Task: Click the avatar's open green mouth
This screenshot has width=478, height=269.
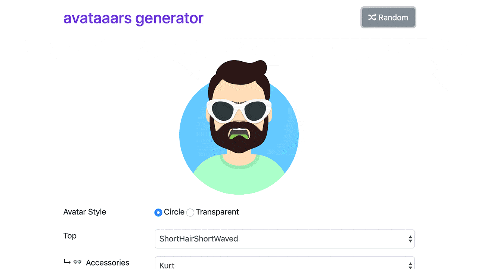Action: pyautogui.click(x=239, y=134)
